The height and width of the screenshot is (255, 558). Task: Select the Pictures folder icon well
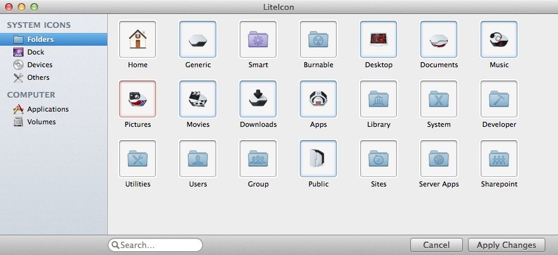[x=138, y=99]
